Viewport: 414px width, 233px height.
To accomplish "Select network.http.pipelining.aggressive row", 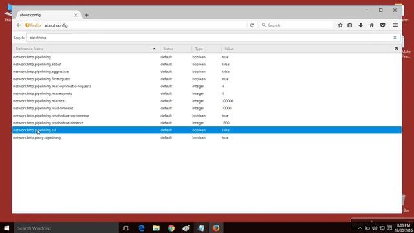I will (207, 72).
